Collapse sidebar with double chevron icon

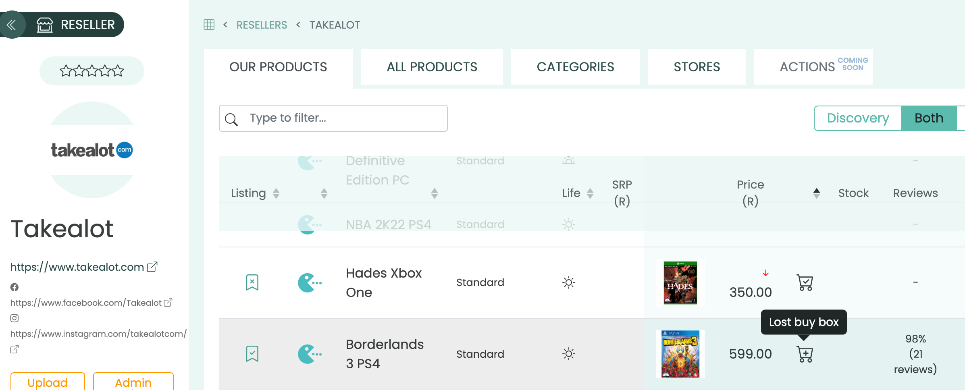(12, 25)
